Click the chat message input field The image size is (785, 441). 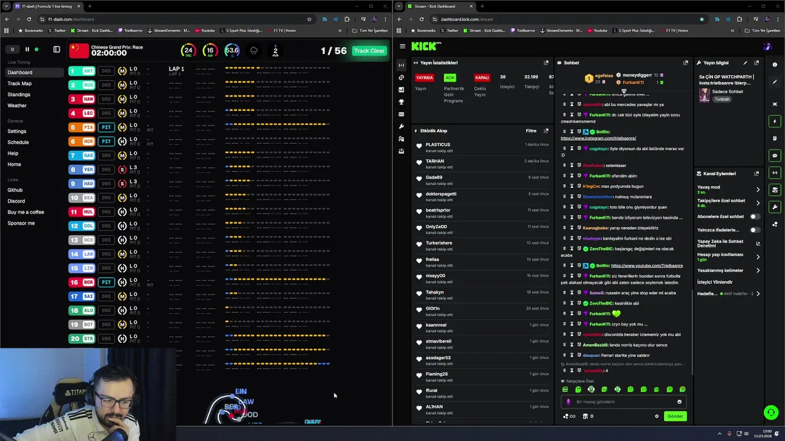click(622, 402)
